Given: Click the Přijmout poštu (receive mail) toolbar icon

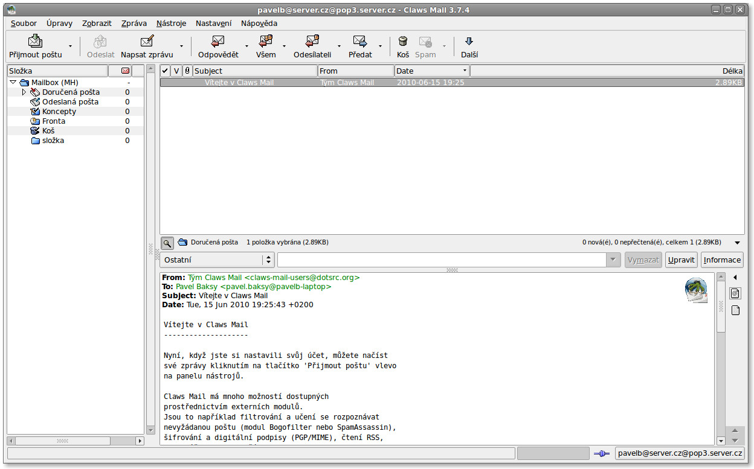Looking at the screenshot, I should pyautogui.click(x=35, y=42).
